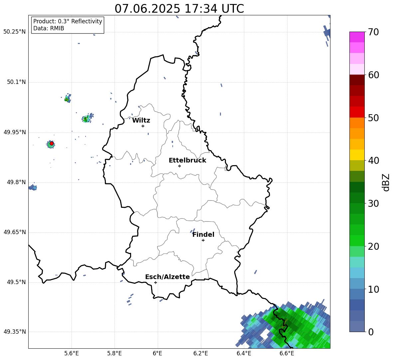Screen dimensions: 394x360
Task: Select the Ettelbruck city label
Action: pyautogui.click(x=187, y=161)
